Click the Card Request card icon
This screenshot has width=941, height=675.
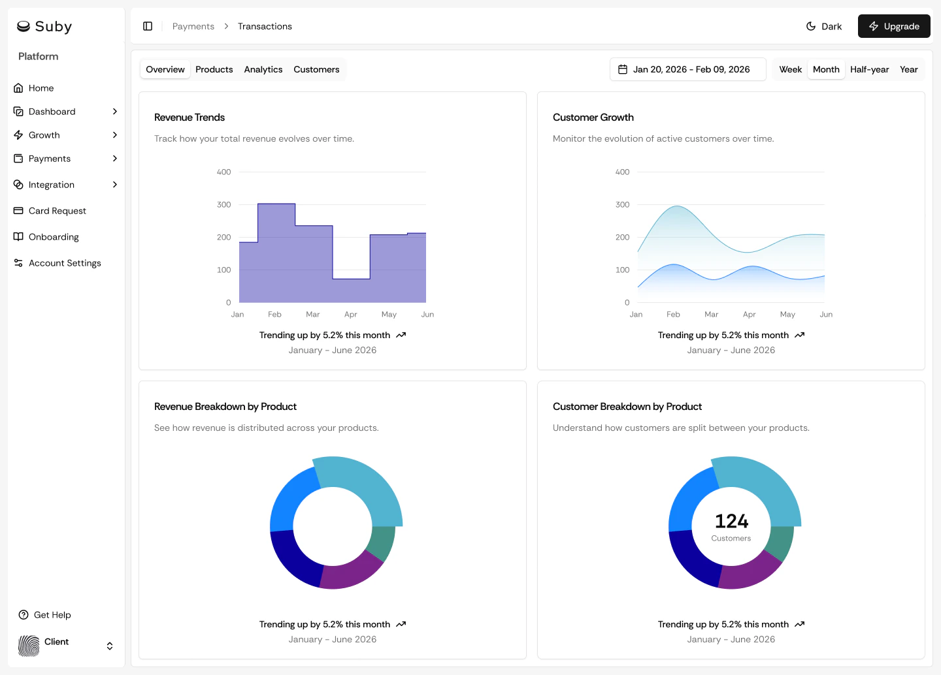tap(18, 210)
